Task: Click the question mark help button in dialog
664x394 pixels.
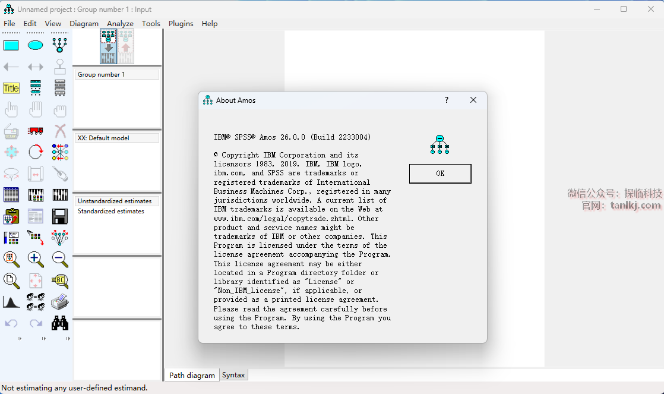Action: click(x=447, y=100)
